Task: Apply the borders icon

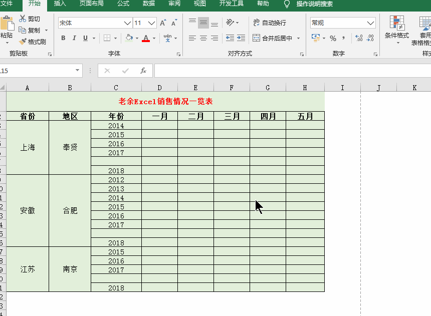Action: tap(107, 38)
